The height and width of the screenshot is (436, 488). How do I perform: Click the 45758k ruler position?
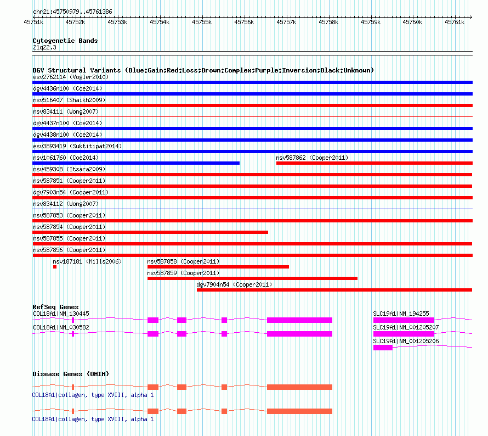tap(328, 22)
